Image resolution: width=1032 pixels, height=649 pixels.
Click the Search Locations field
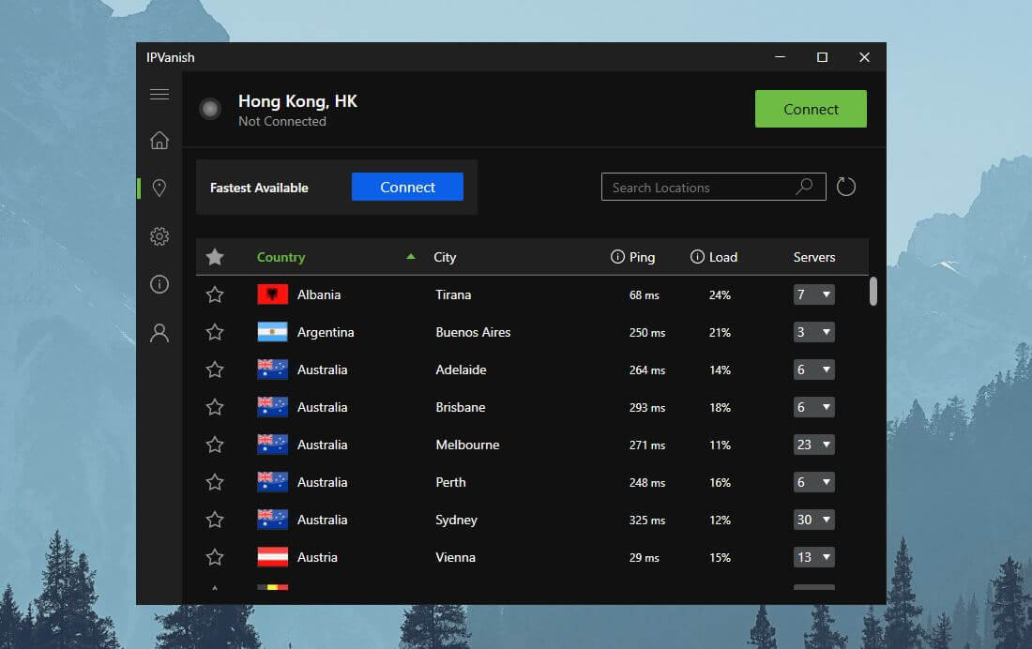(713, 187)
